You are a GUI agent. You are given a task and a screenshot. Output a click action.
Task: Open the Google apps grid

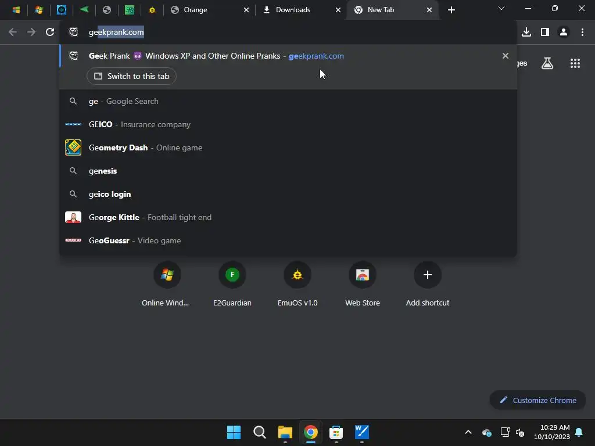575,63
